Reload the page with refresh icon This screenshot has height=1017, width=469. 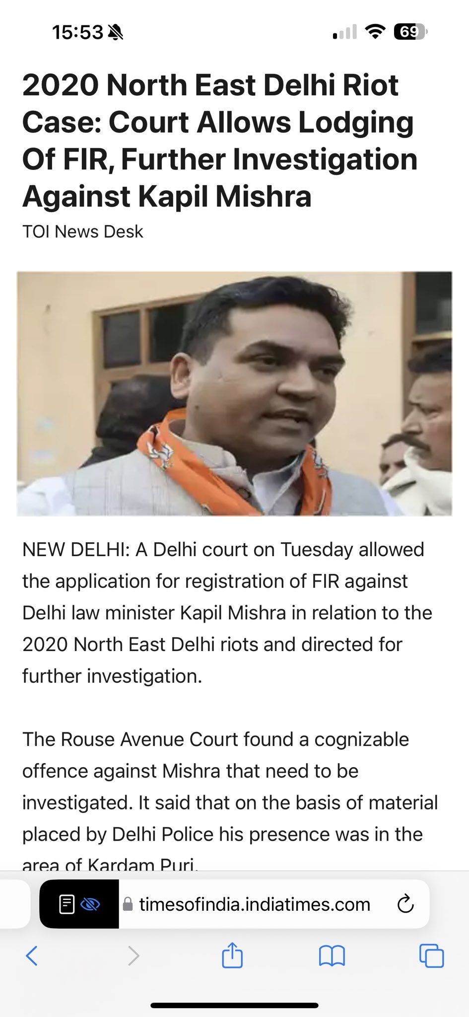coord(405,904)
